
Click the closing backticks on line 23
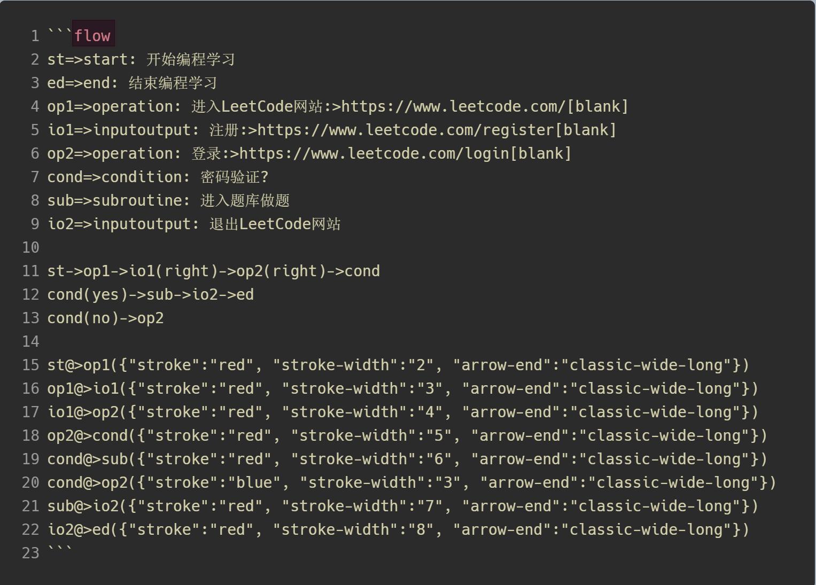click(59, 550)
